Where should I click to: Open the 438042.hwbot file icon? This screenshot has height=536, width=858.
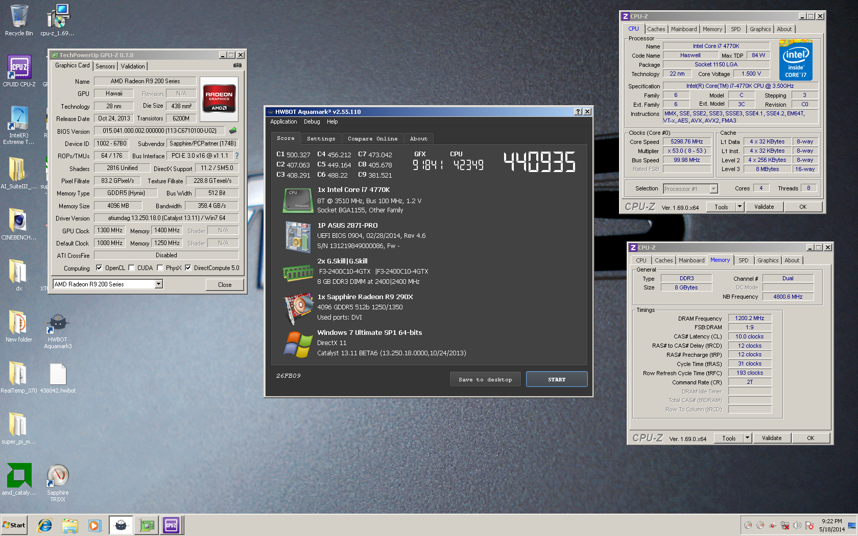(x=58, y=378)
